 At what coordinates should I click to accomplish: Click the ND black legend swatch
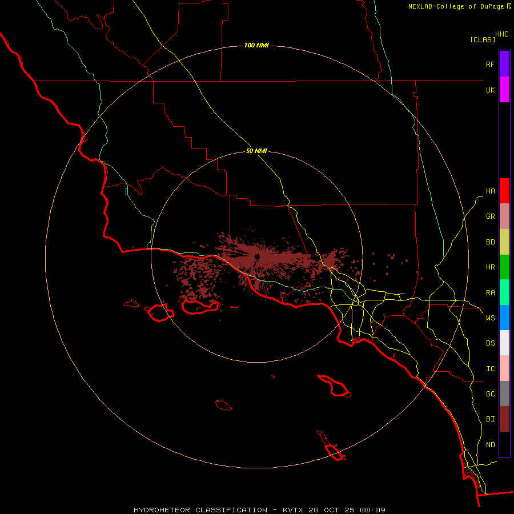(504, 444)
